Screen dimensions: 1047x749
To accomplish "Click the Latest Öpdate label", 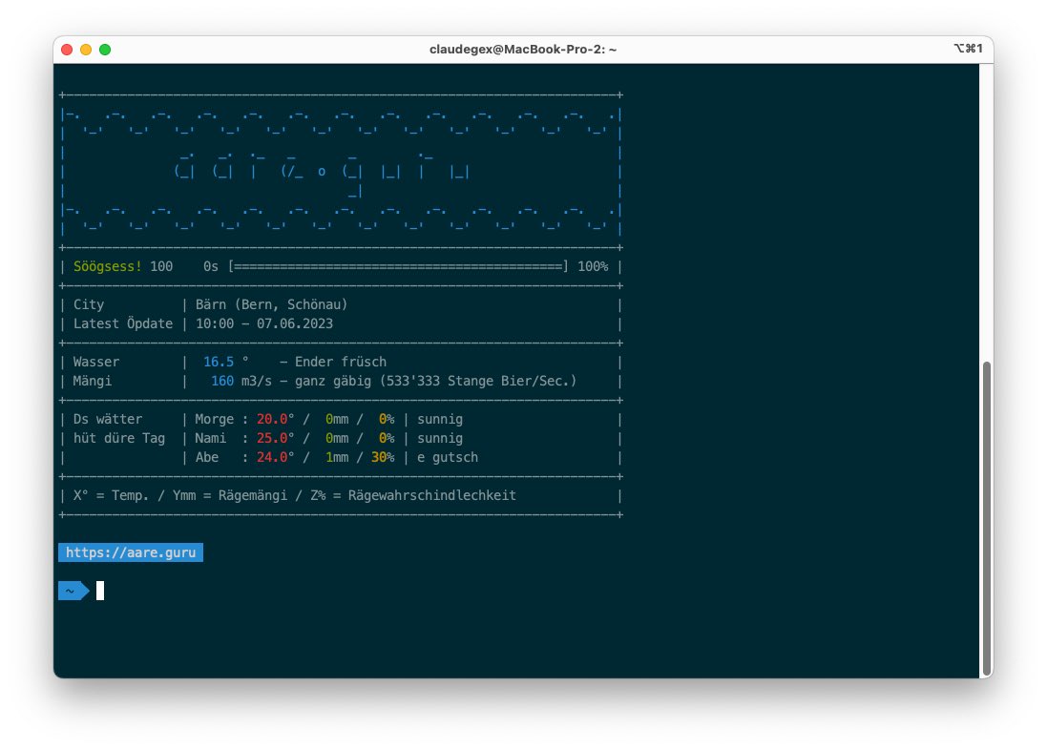I will (x=123, y=323).
